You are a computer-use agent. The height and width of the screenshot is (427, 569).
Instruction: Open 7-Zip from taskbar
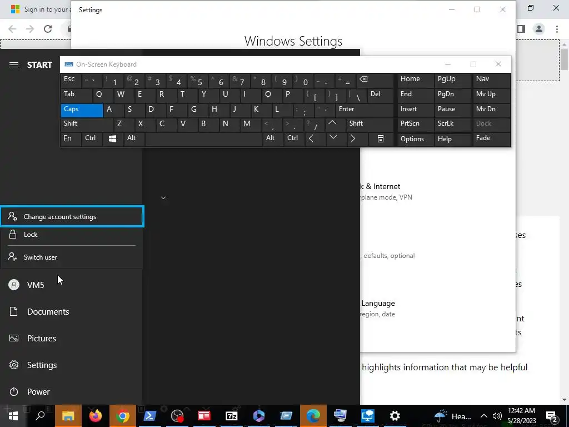(232, 416)
